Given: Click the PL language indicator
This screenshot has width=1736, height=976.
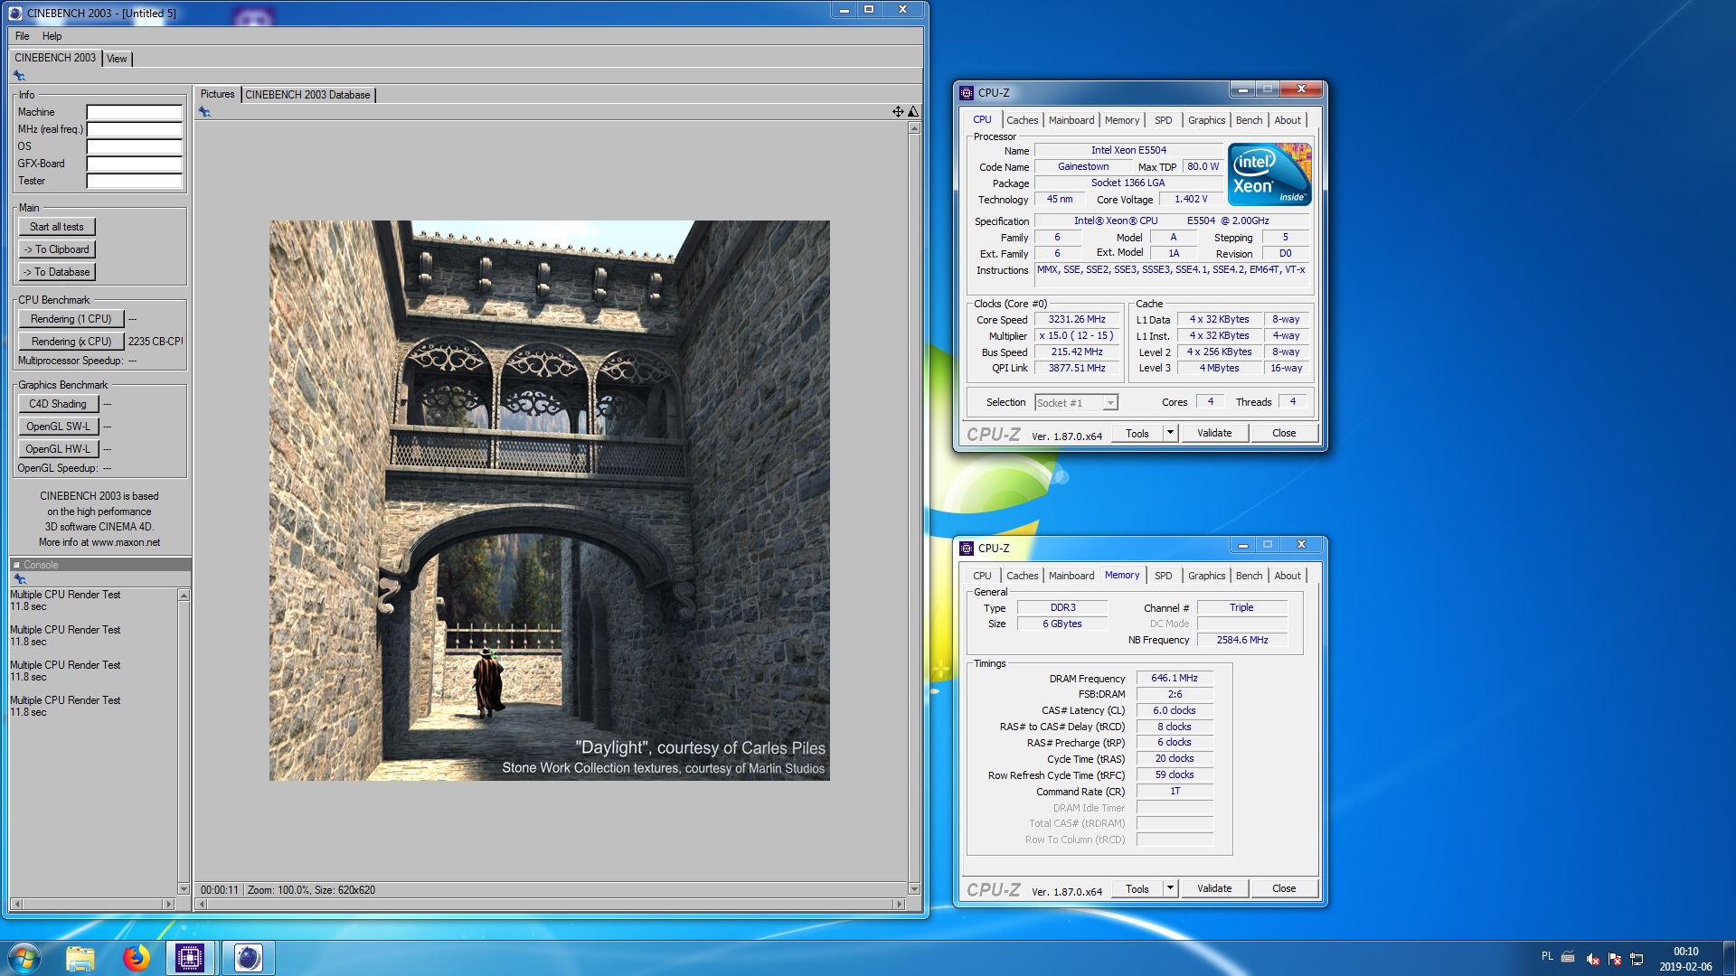Looking at the screenshot, I should click(x=1547, y=956).
